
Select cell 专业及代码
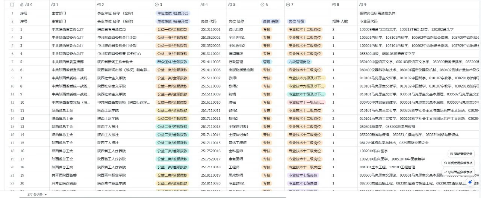point(419,21)
